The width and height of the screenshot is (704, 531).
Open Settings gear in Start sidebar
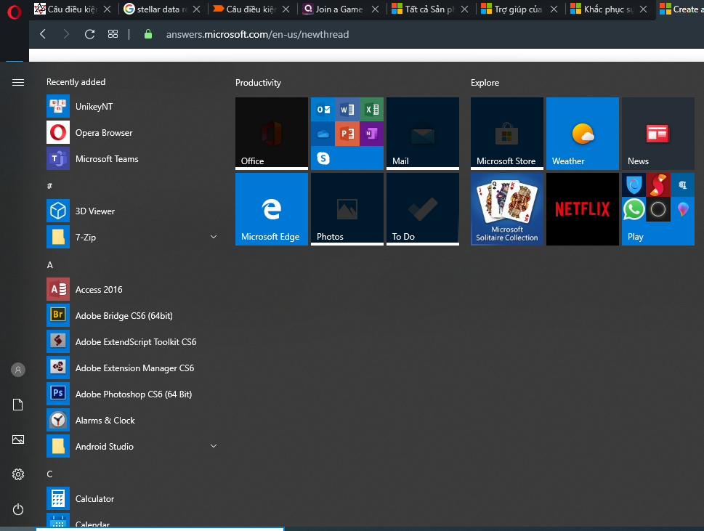[18, 474]
